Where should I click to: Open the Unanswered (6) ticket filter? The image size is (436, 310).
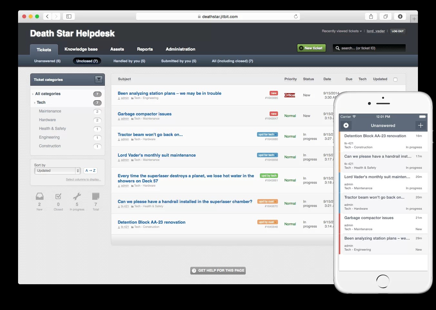click(47, 61)
